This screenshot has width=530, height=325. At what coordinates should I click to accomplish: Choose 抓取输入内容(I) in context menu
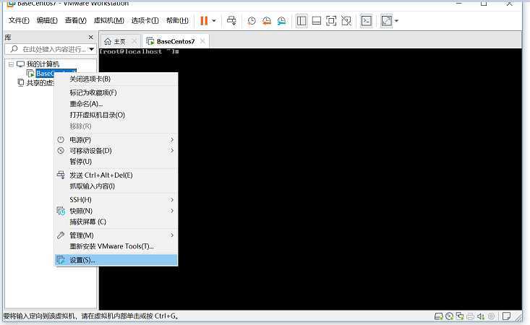116,186
